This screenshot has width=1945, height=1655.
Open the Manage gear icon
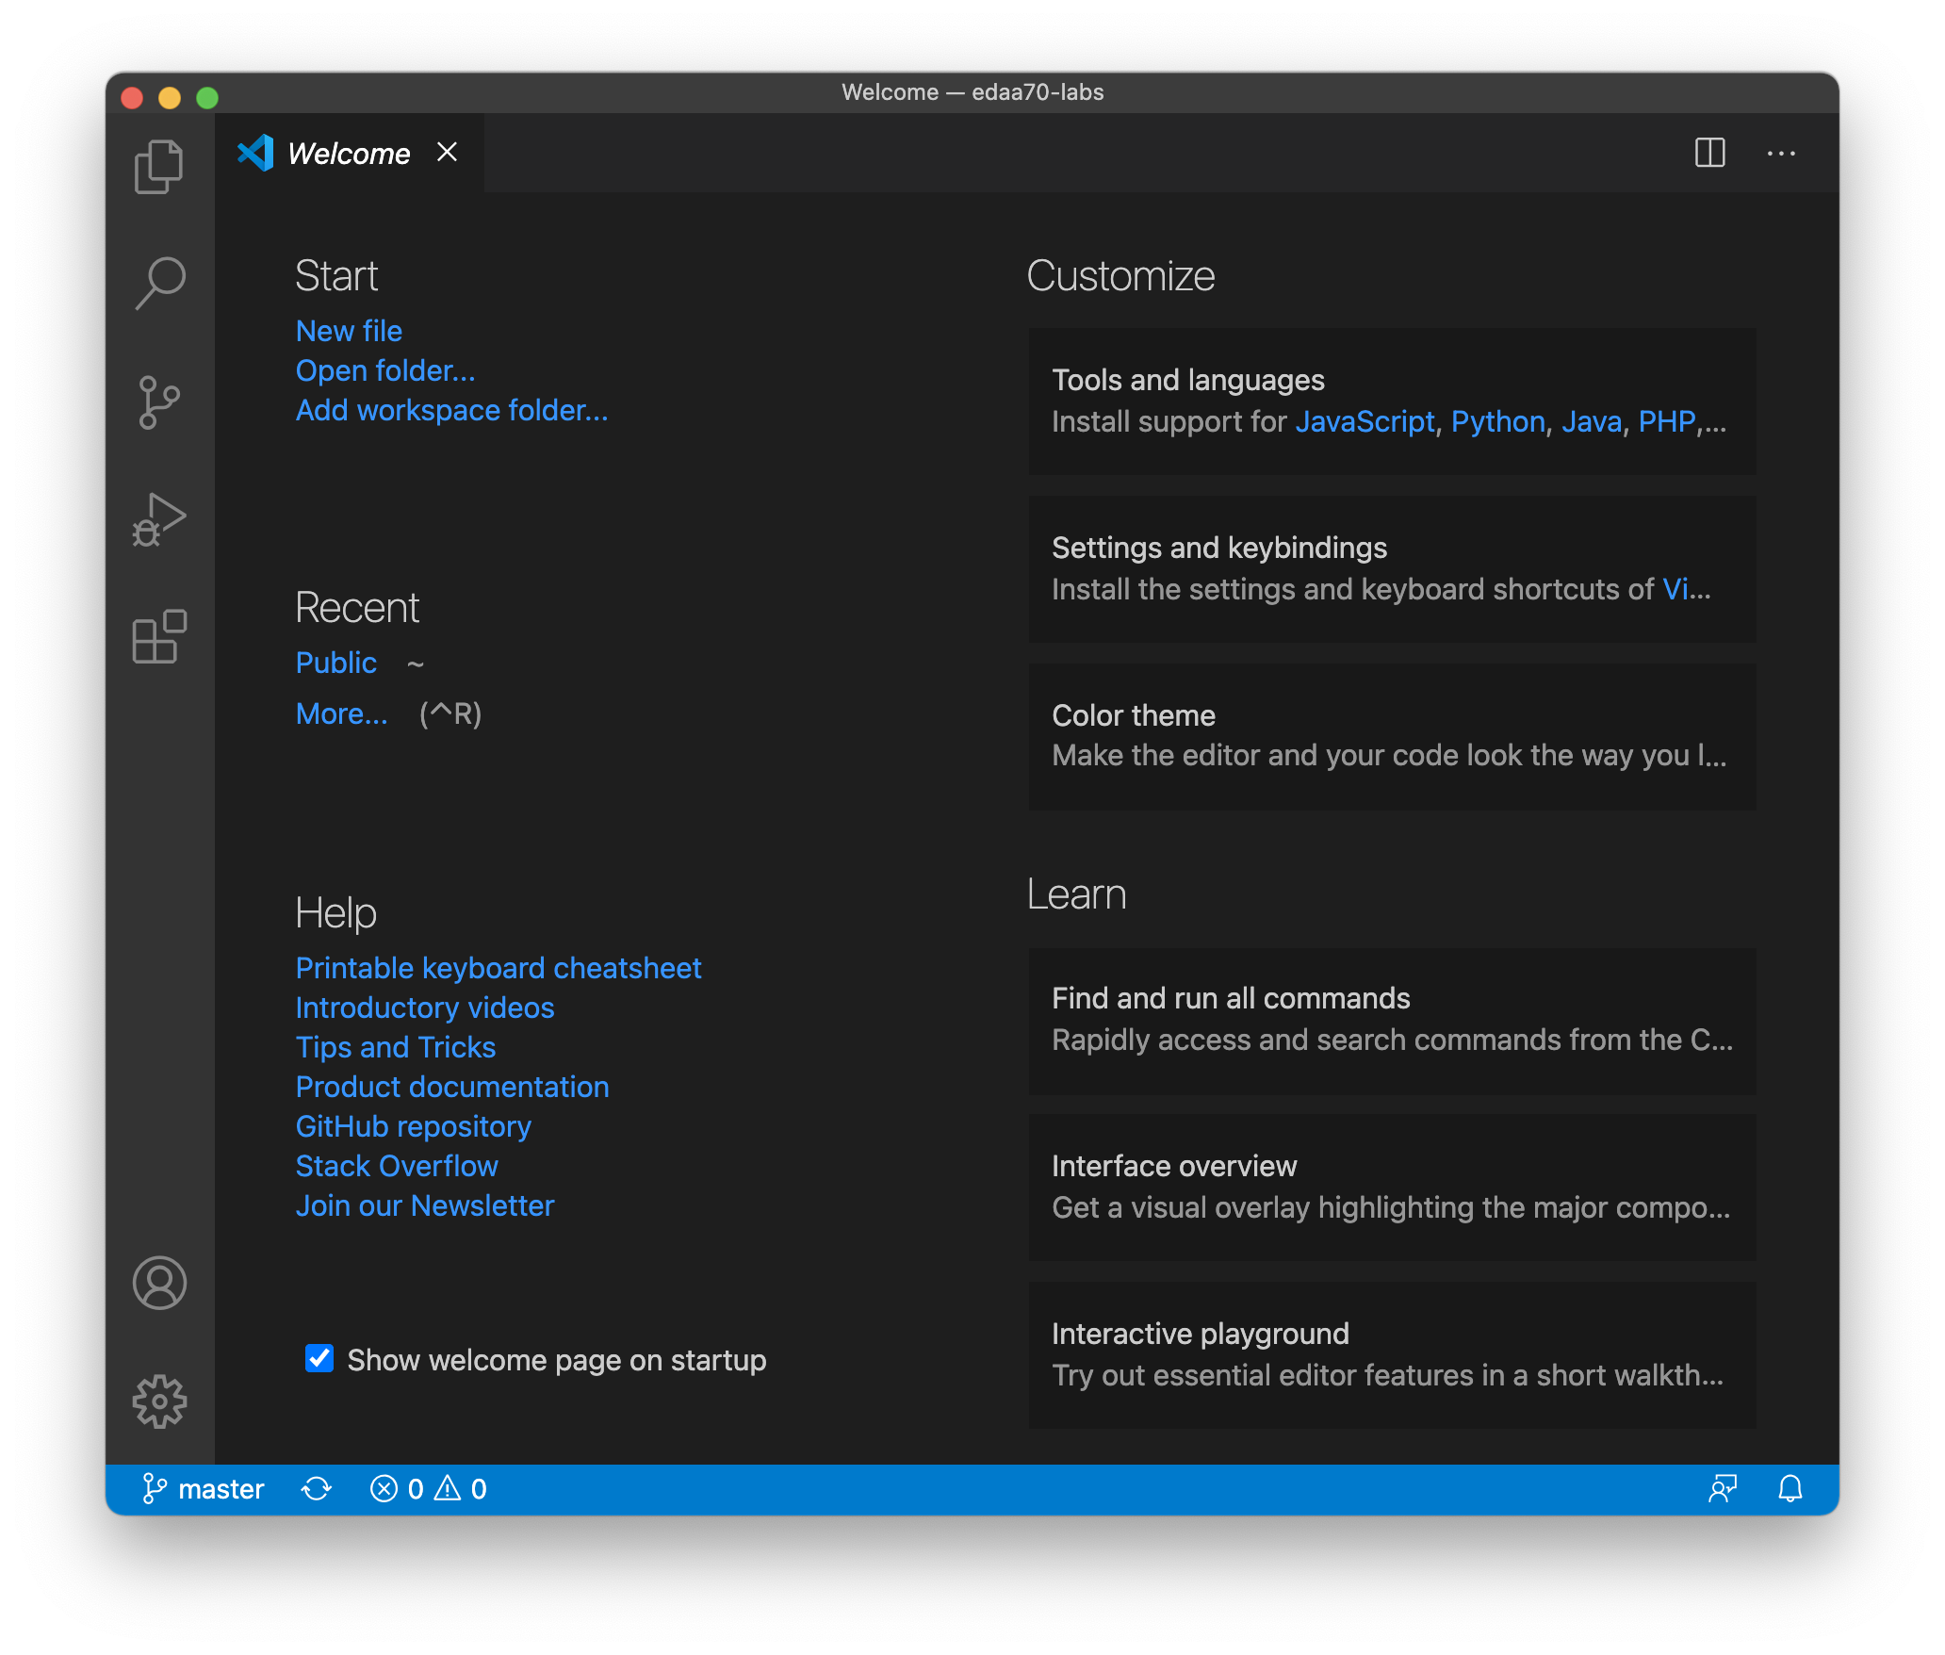click(x=159, y=1401)
